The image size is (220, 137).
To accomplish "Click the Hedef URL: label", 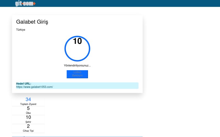I will [24, 84].
